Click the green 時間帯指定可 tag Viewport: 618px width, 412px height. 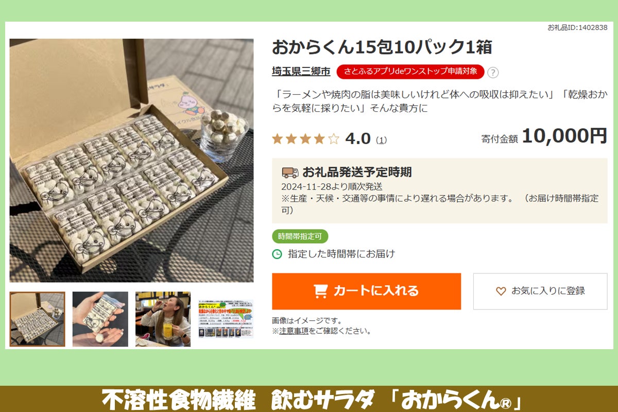point(300,236)
